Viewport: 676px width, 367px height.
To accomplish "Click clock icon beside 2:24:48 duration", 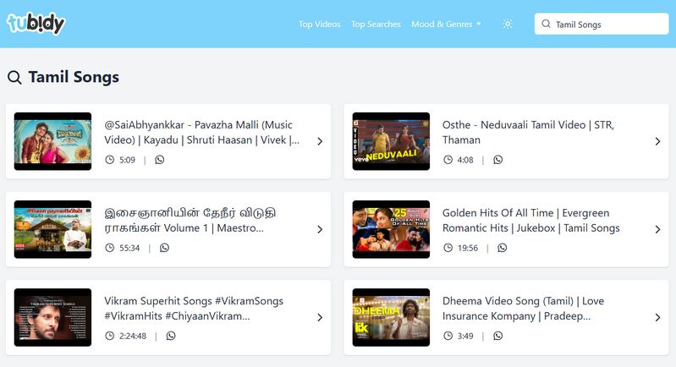I will coord(110,336).
